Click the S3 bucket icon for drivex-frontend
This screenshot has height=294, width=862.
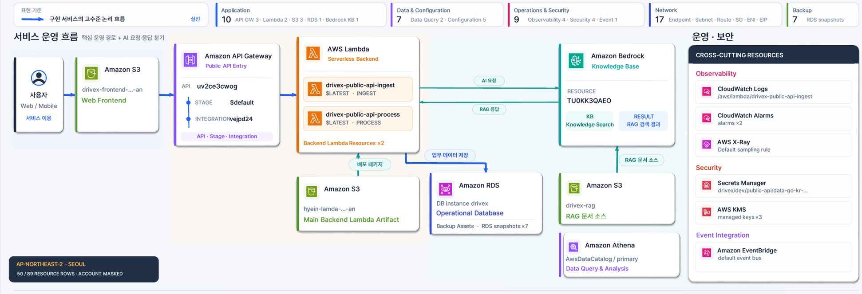point(91,73)
